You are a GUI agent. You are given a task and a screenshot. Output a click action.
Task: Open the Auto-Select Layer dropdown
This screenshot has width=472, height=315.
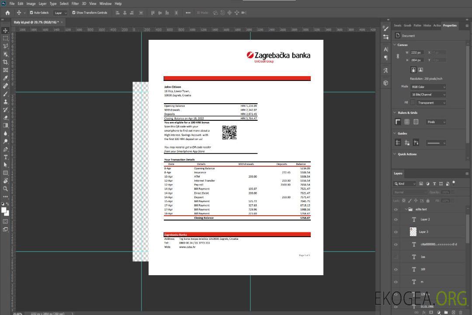pyautogui.click(x=60, y=13)
